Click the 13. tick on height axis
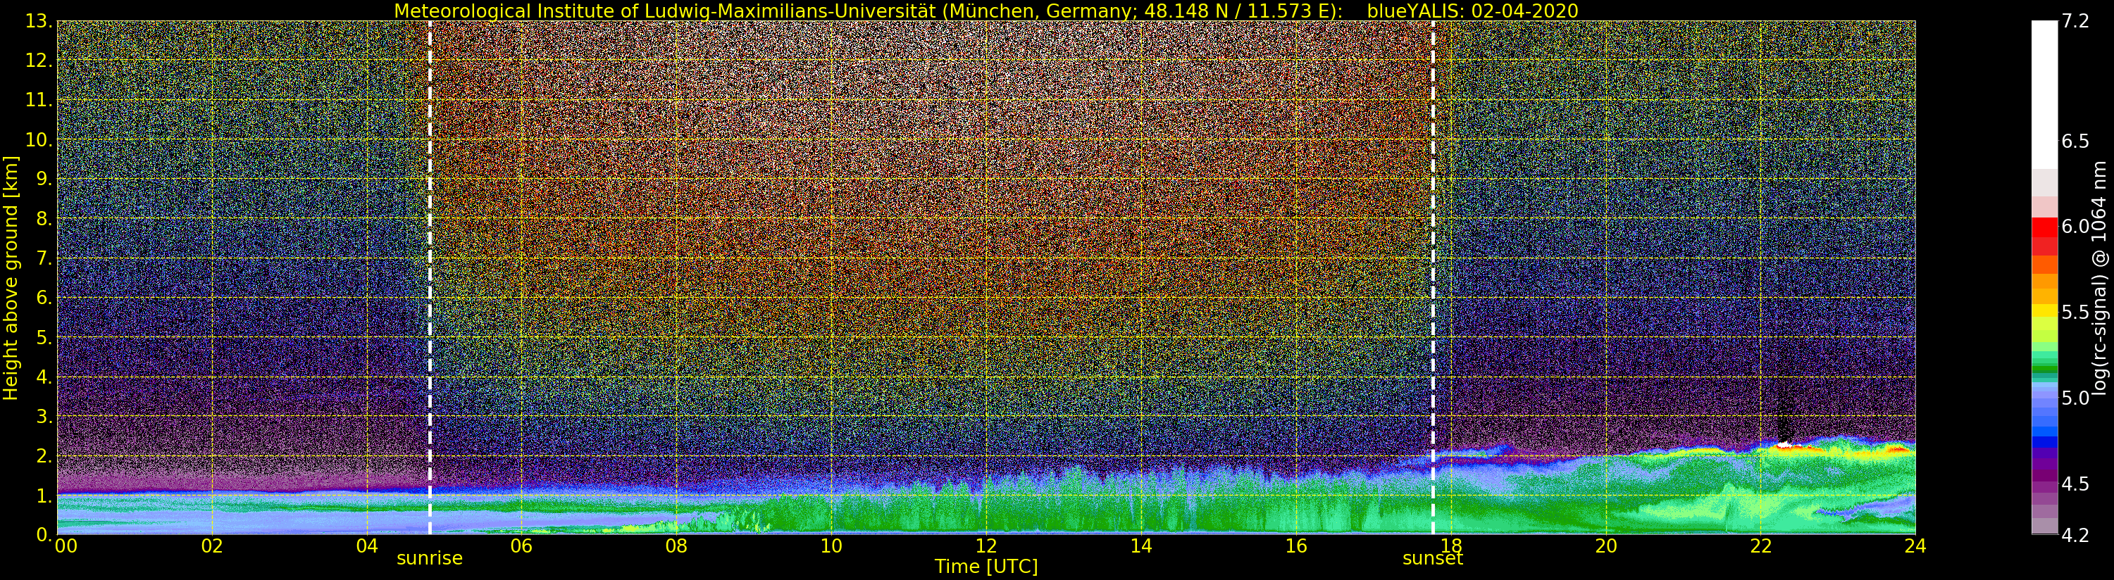The height and width of the screenshot is (580, 2114). click(39, 22)
